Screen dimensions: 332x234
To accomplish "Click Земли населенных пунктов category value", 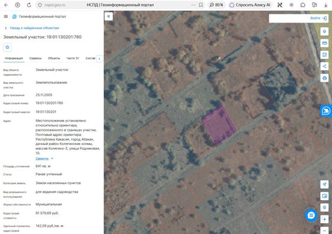I will point(58,183).
